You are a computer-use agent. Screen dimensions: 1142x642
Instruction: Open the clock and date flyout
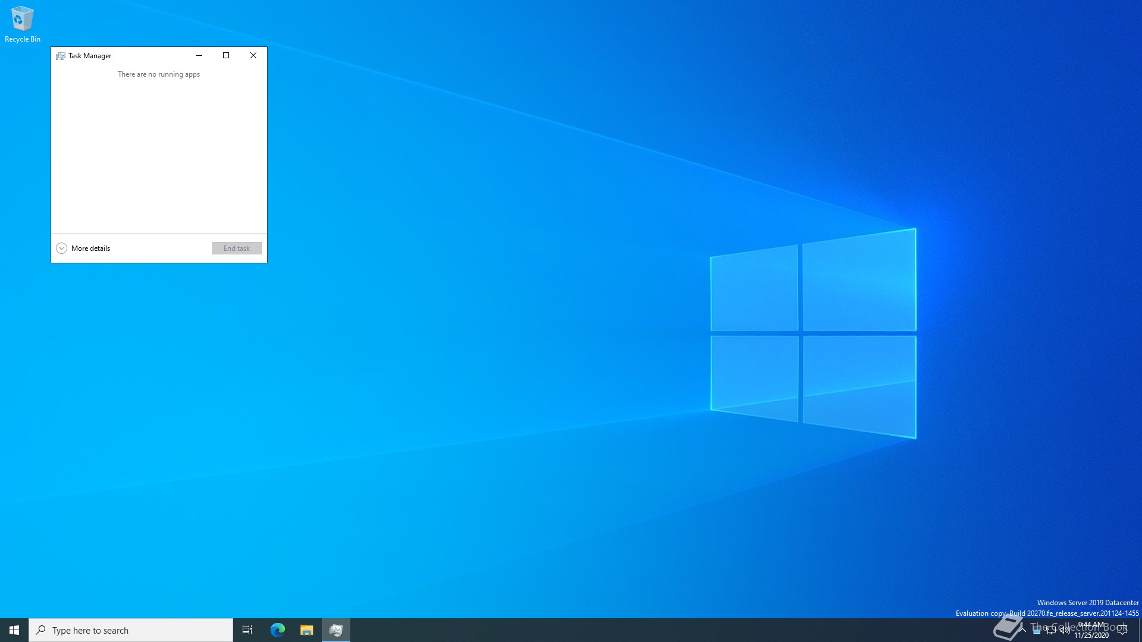1091,630
